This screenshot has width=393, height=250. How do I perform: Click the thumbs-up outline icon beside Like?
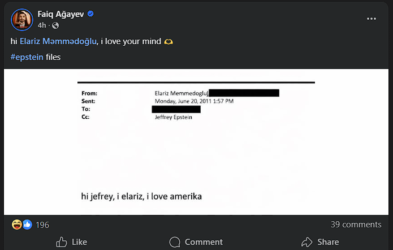[x=62, y=242]
